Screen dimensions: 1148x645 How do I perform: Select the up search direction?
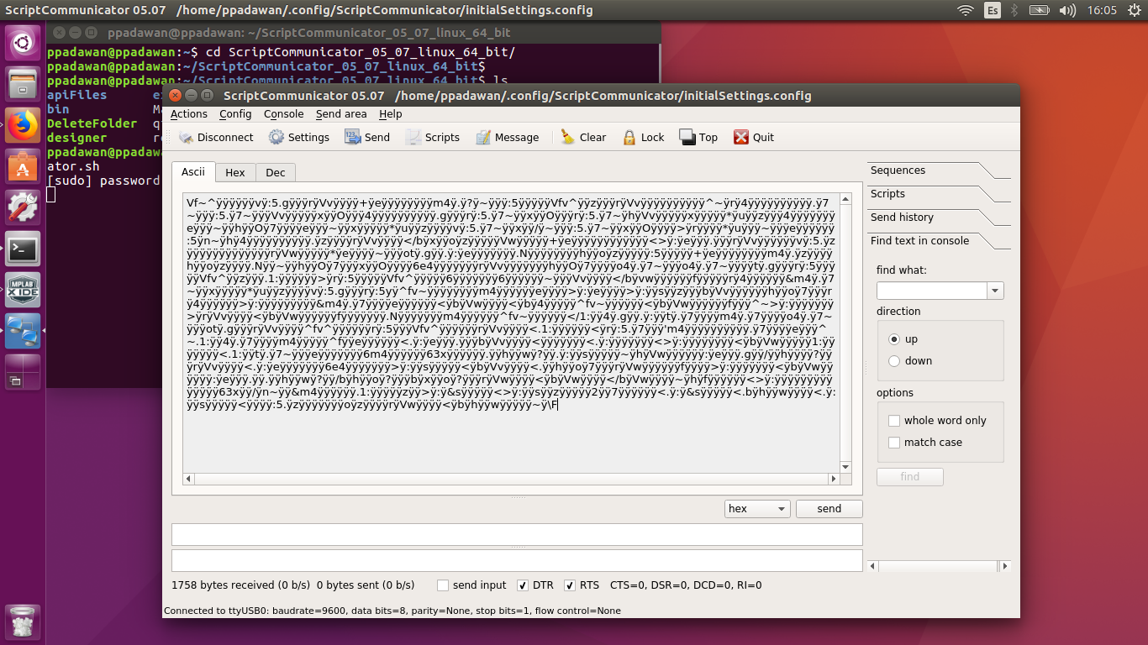894,339
